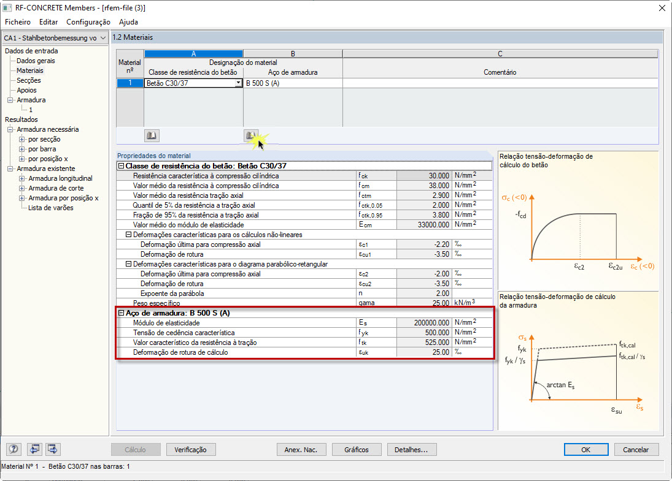Select the column C header
This screenshot has width=672, height=481.
coord(500,53)
